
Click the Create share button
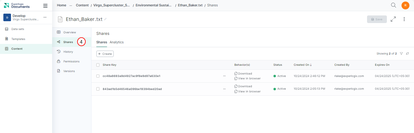pyautogui.click(x=105, y=54)
